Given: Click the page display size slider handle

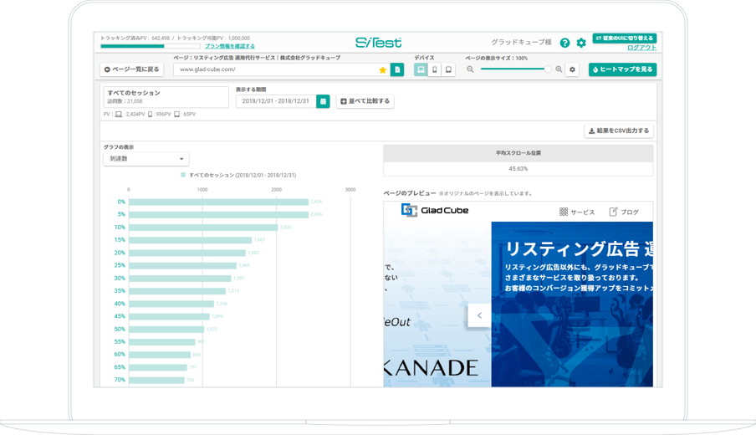Looking at the screenshot, I should 548,69.
